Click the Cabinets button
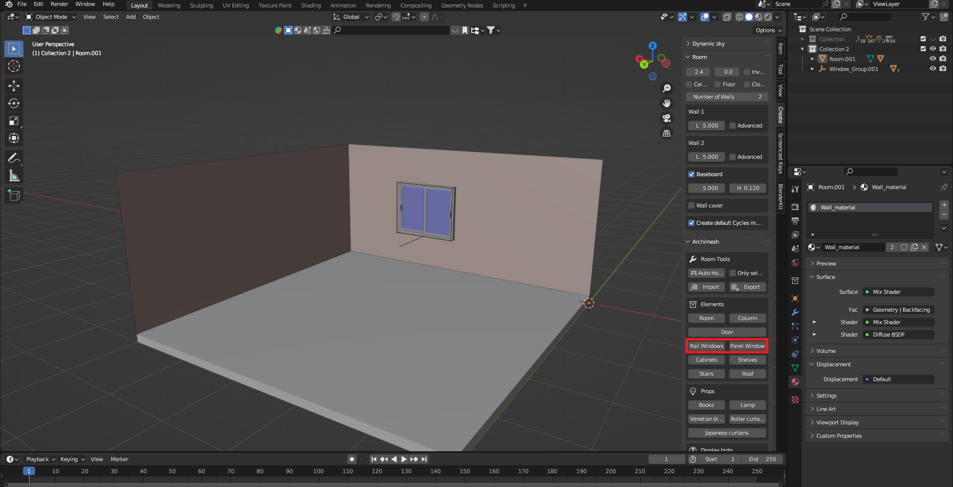The height and width of the screenshot is (487, 953). tap(706, 360)
